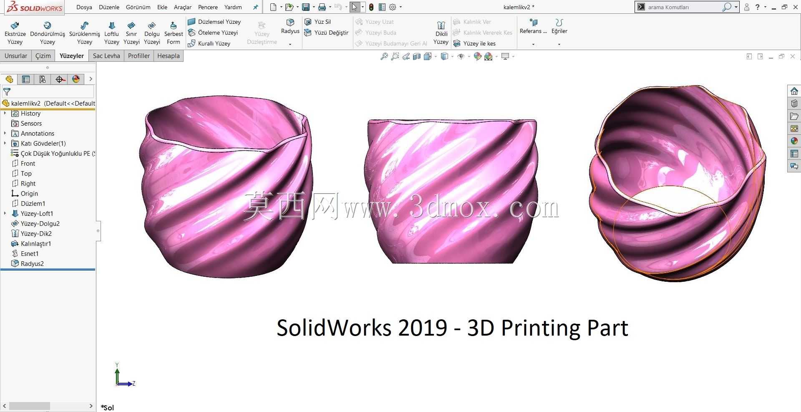Switch to the Hesapla tab
This screenshot has width=801, height=412.
(x=169, y=56)
